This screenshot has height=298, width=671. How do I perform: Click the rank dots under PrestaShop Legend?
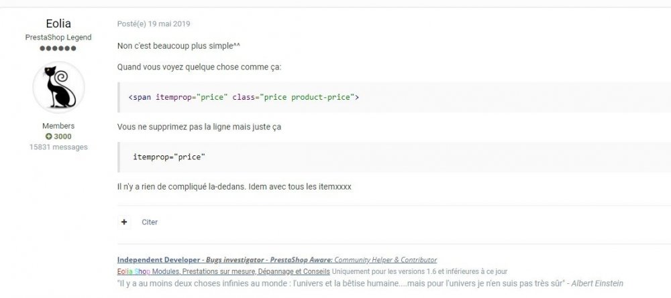tap(58, 48)
